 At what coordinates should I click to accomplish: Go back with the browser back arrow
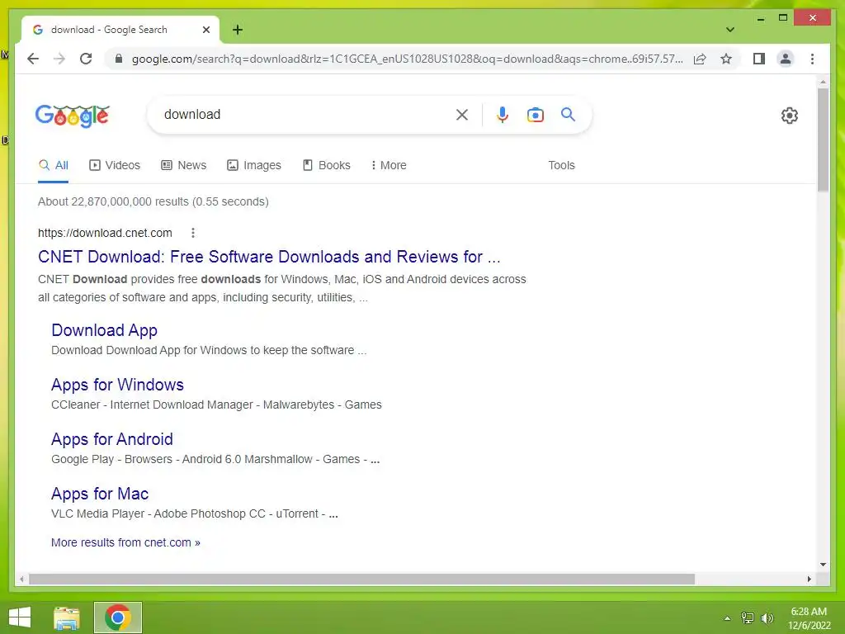pyautogui.click(x=33, y=59)
